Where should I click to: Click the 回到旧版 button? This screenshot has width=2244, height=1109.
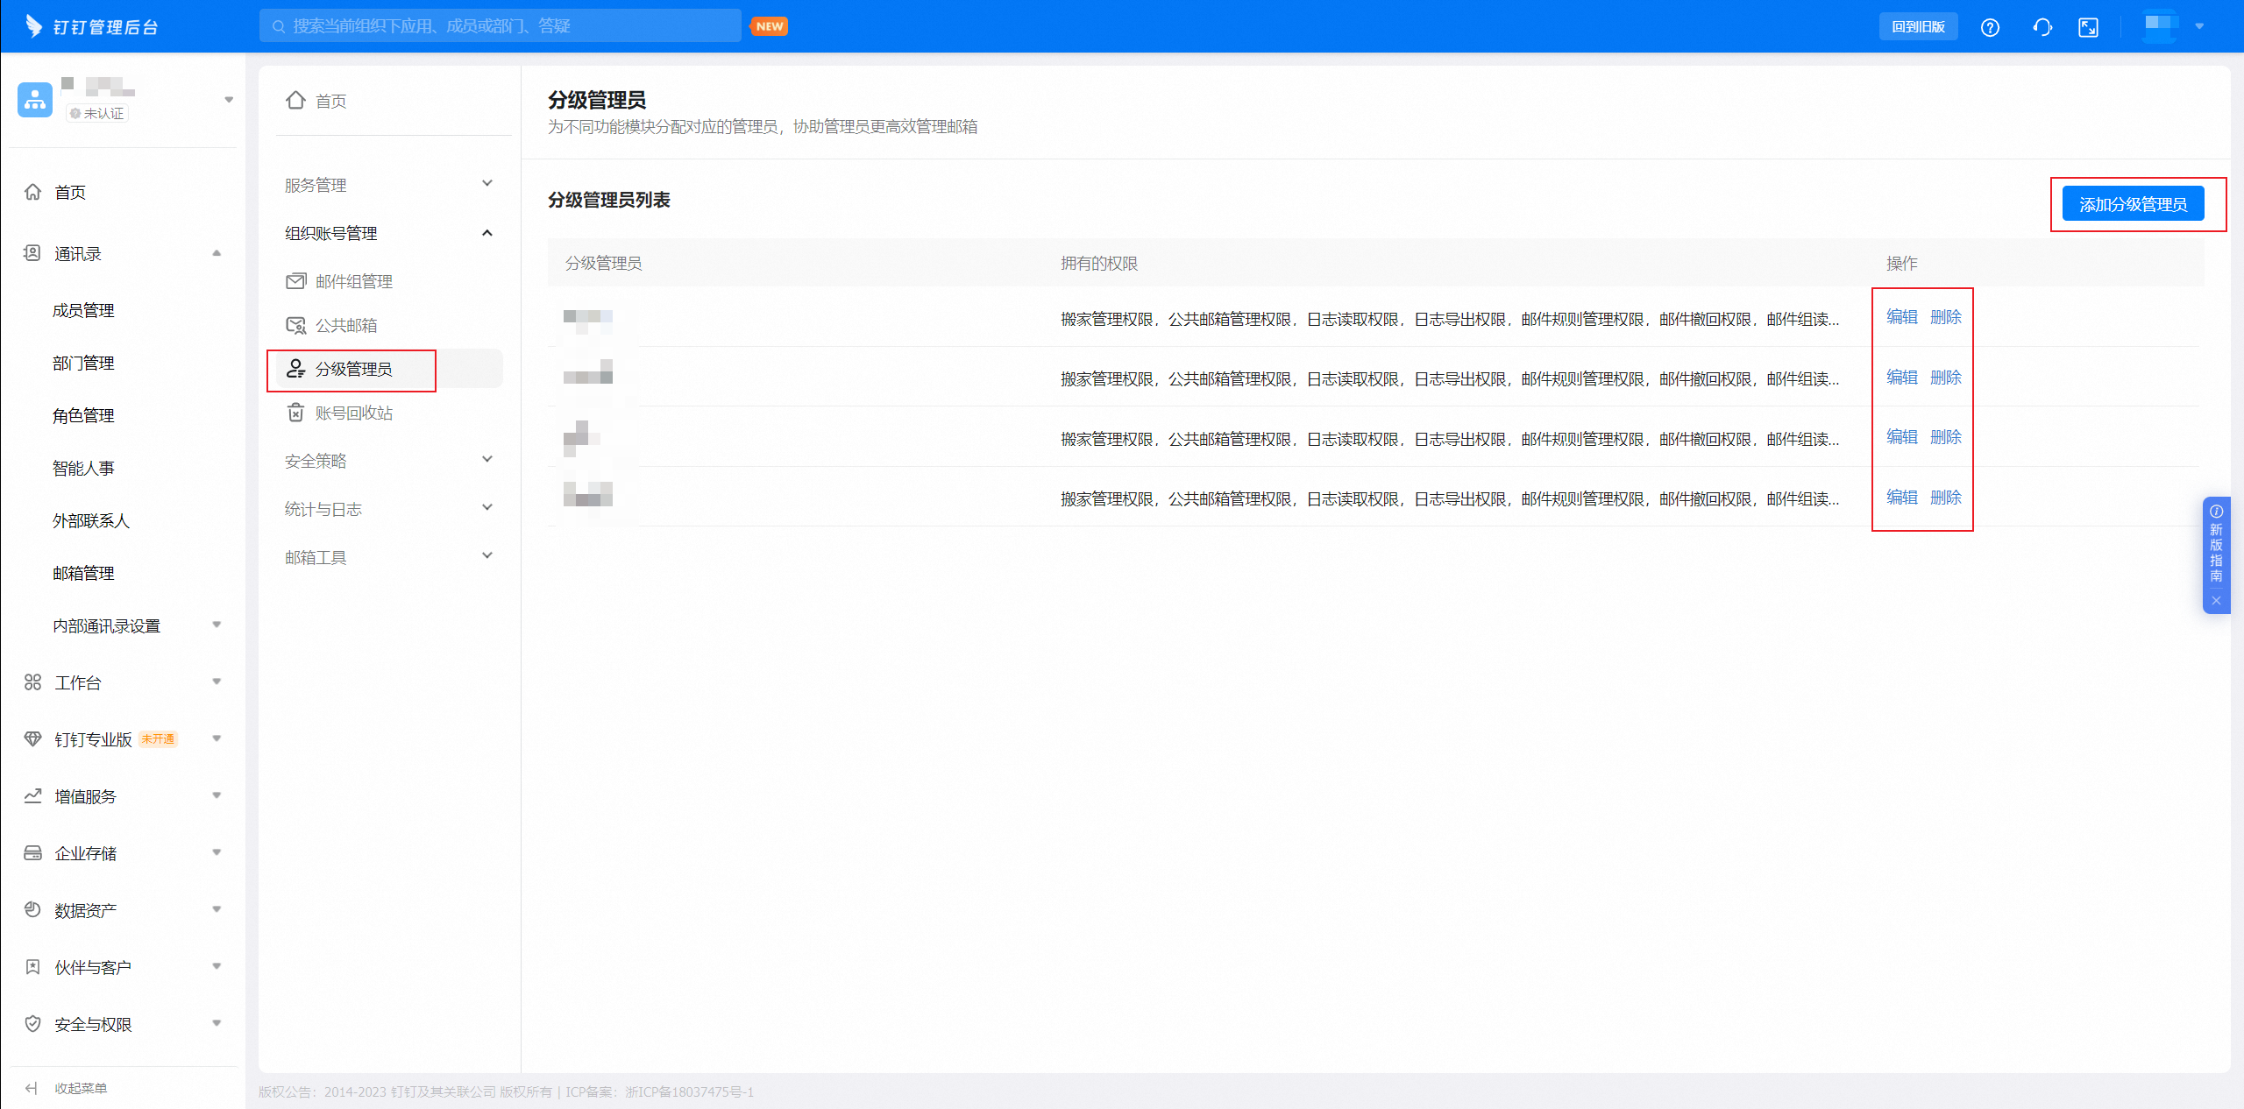point(1918,26)
